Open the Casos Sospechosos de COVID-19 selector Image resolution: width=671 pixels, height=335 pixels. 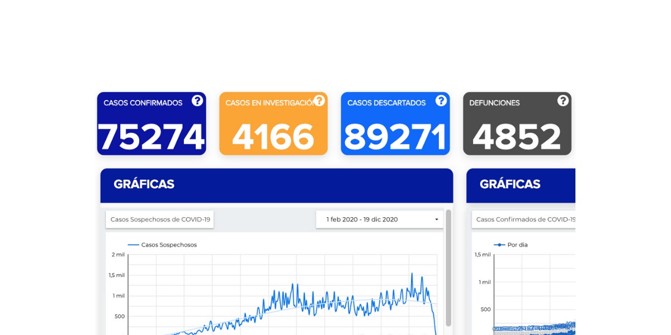click(x=160, y=219)
